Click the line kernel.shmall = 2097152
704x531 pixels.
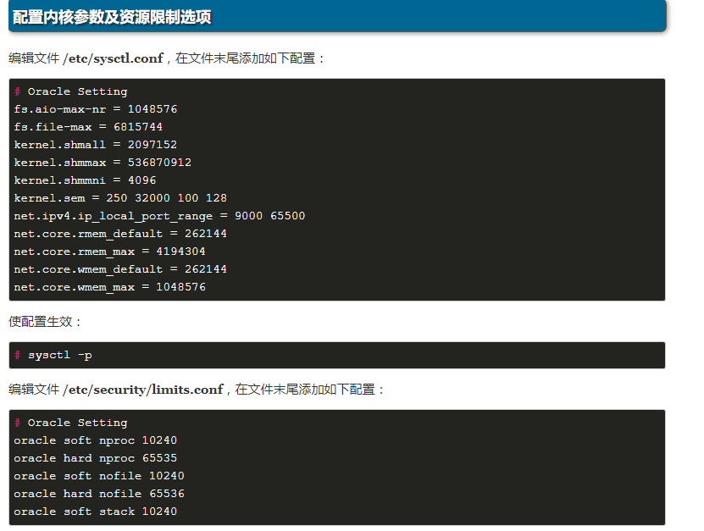tap(96, 145)
